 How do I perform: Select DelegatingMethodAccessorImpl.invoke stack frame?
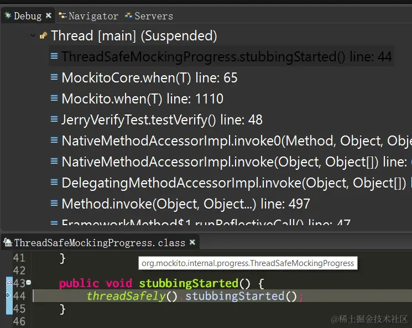(x=237, y=183)
